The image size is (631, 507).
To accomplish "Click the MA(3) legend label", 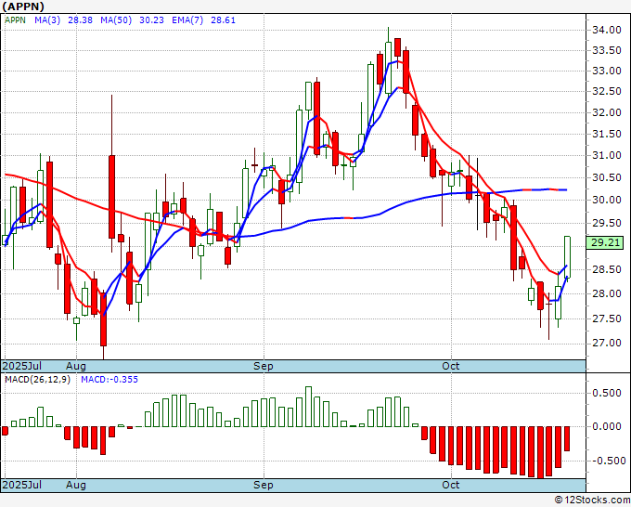I will (47, 20).
